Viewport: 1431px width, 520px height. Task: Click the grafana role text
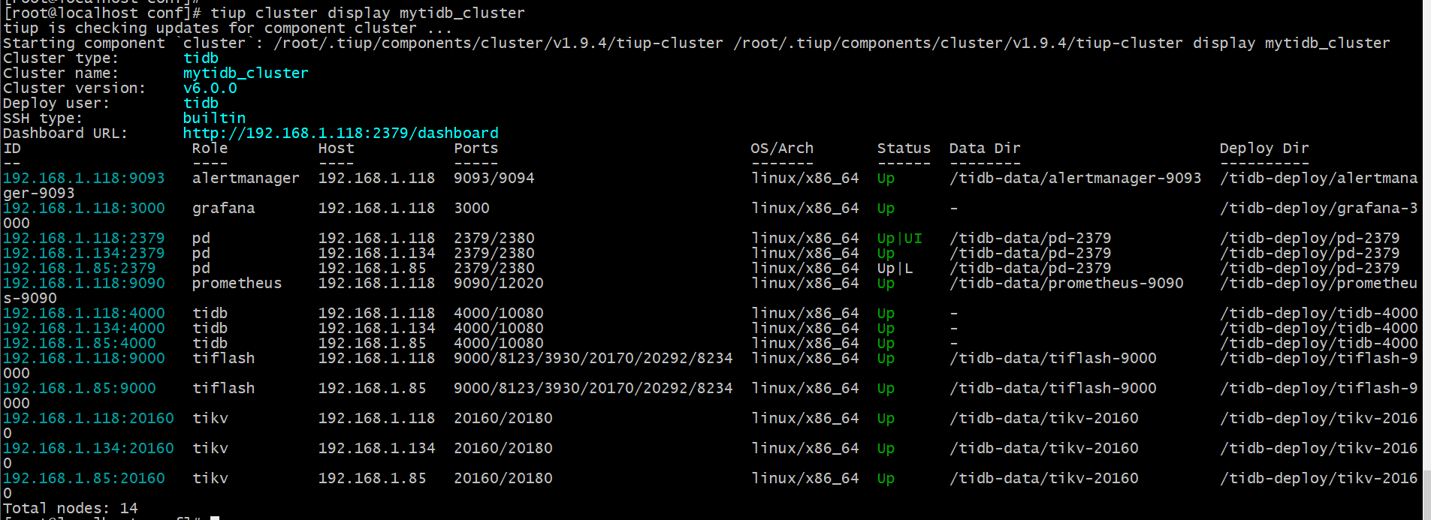pyautogui.click(x=223, y=208)
